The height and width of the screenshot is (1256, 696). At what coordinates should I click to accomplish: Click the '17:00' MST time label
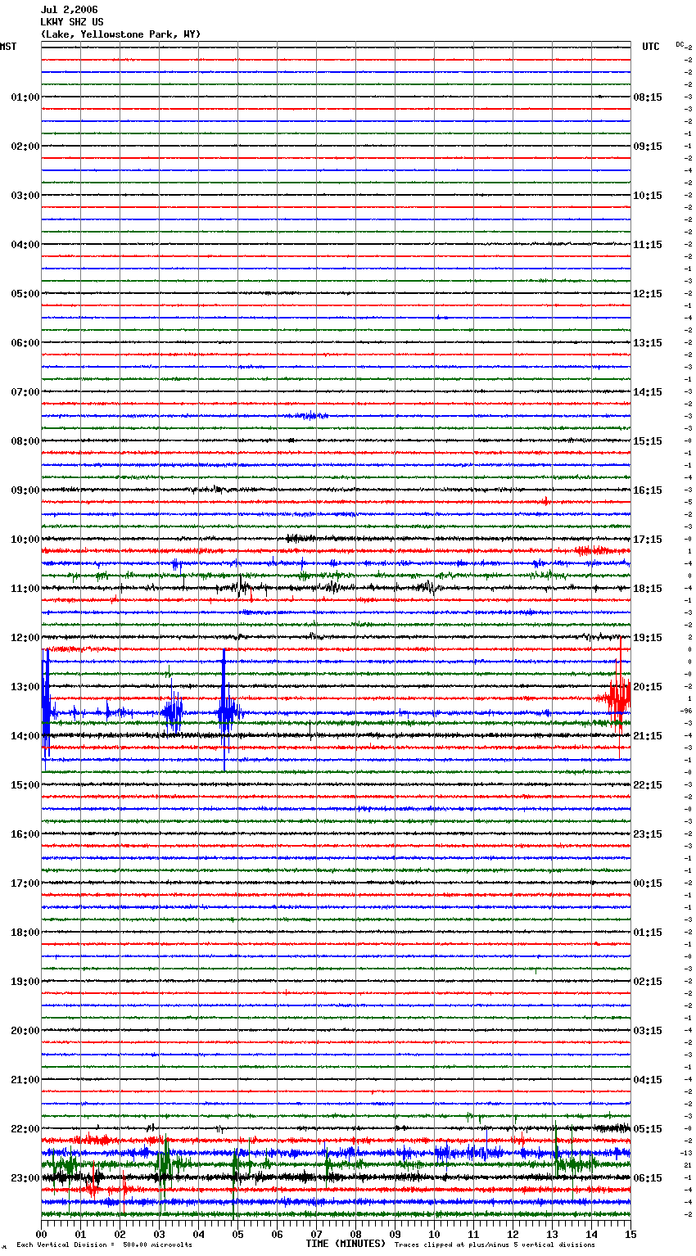25,883
